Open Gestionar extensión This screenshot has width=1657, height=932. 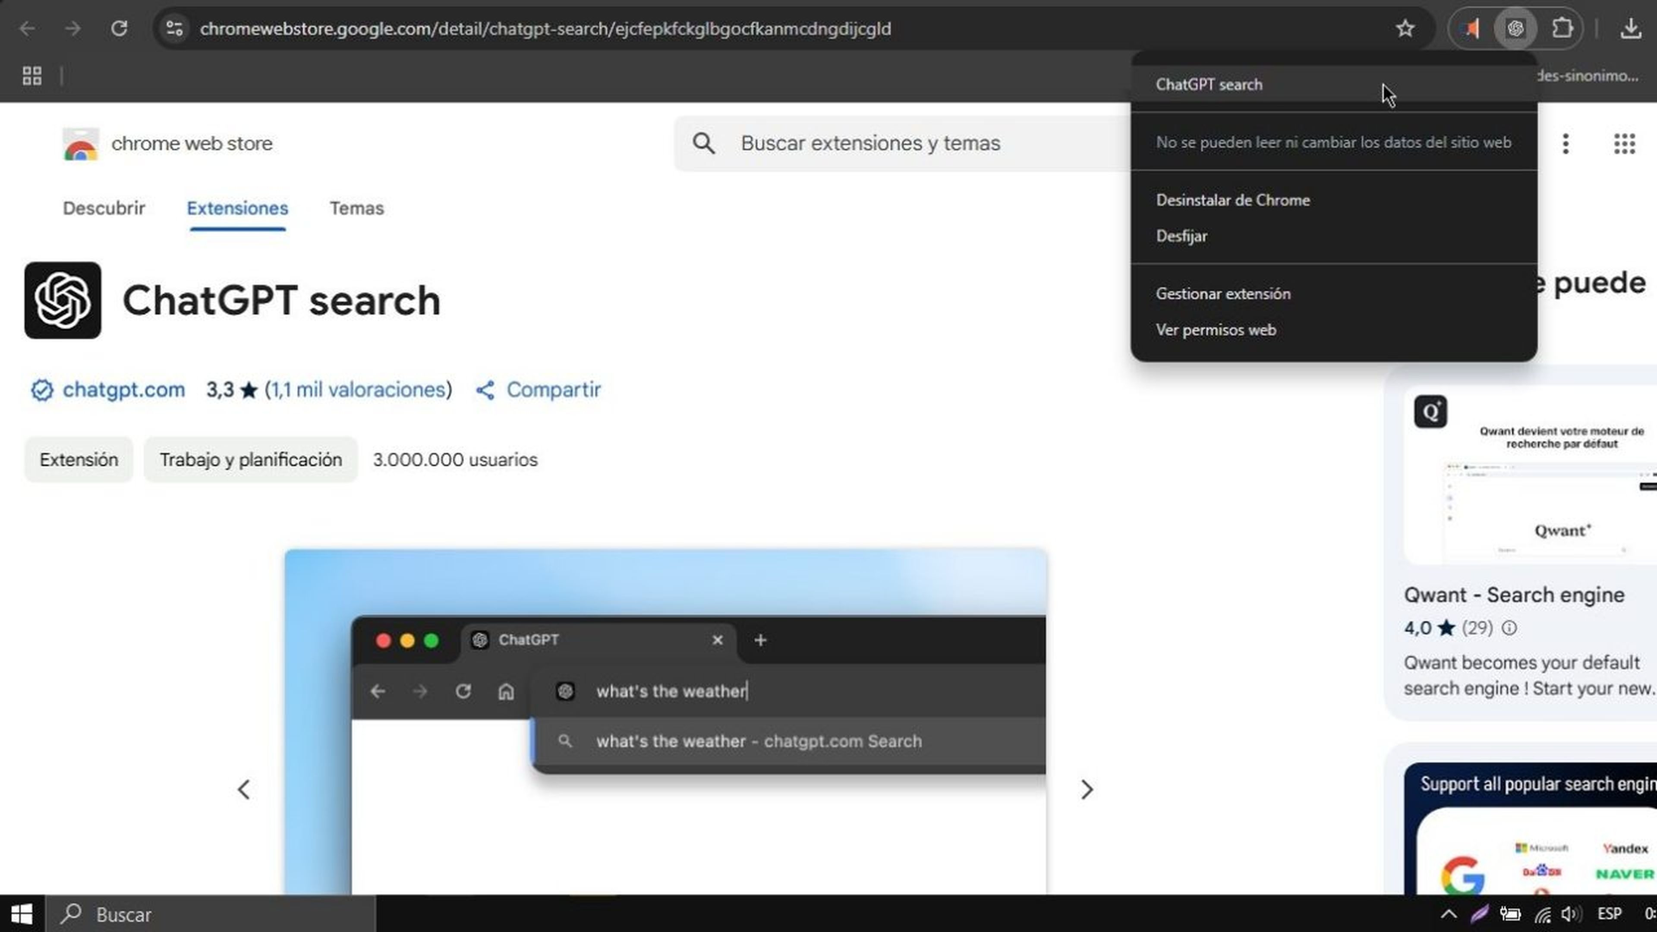coord(1333,294)
